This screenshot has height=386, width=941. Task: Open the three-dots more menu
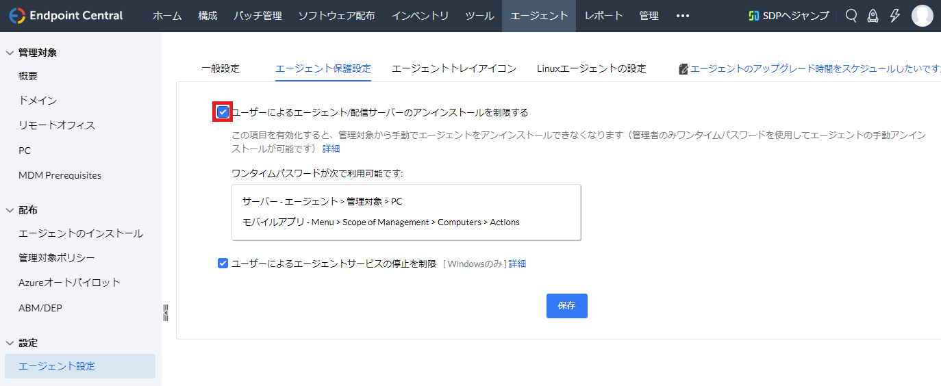(682, 16)
